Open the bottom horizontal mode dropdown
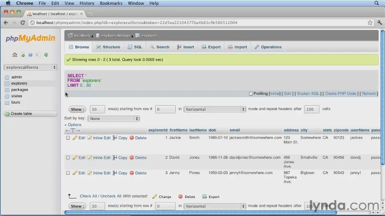Screen dimensions: 385x216 215,206
